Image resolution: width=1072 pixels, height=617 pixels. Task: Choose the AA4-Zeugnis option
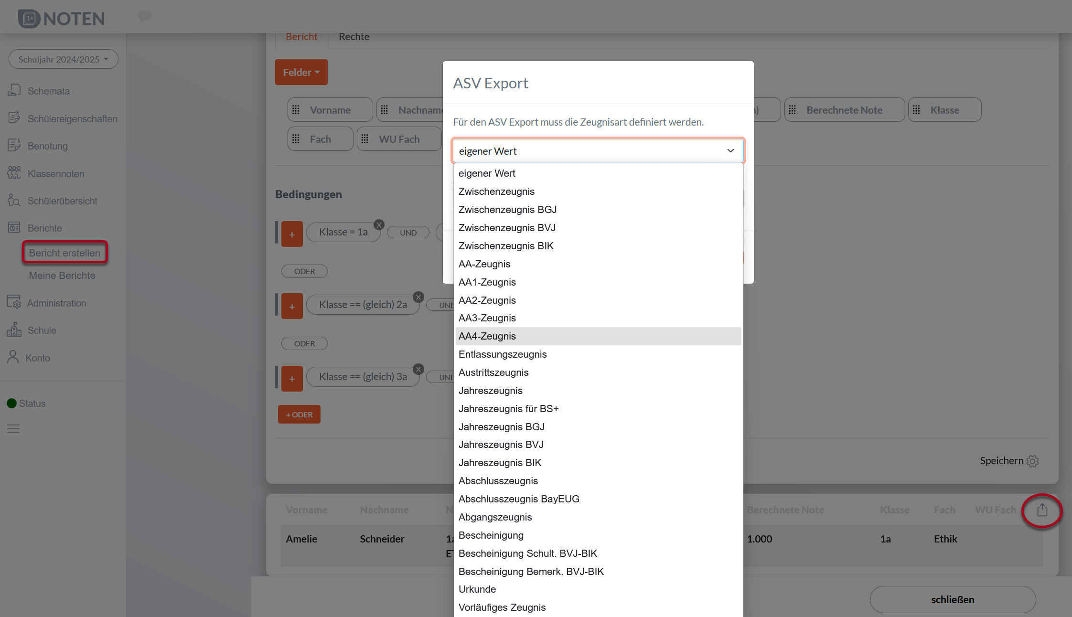487,336
